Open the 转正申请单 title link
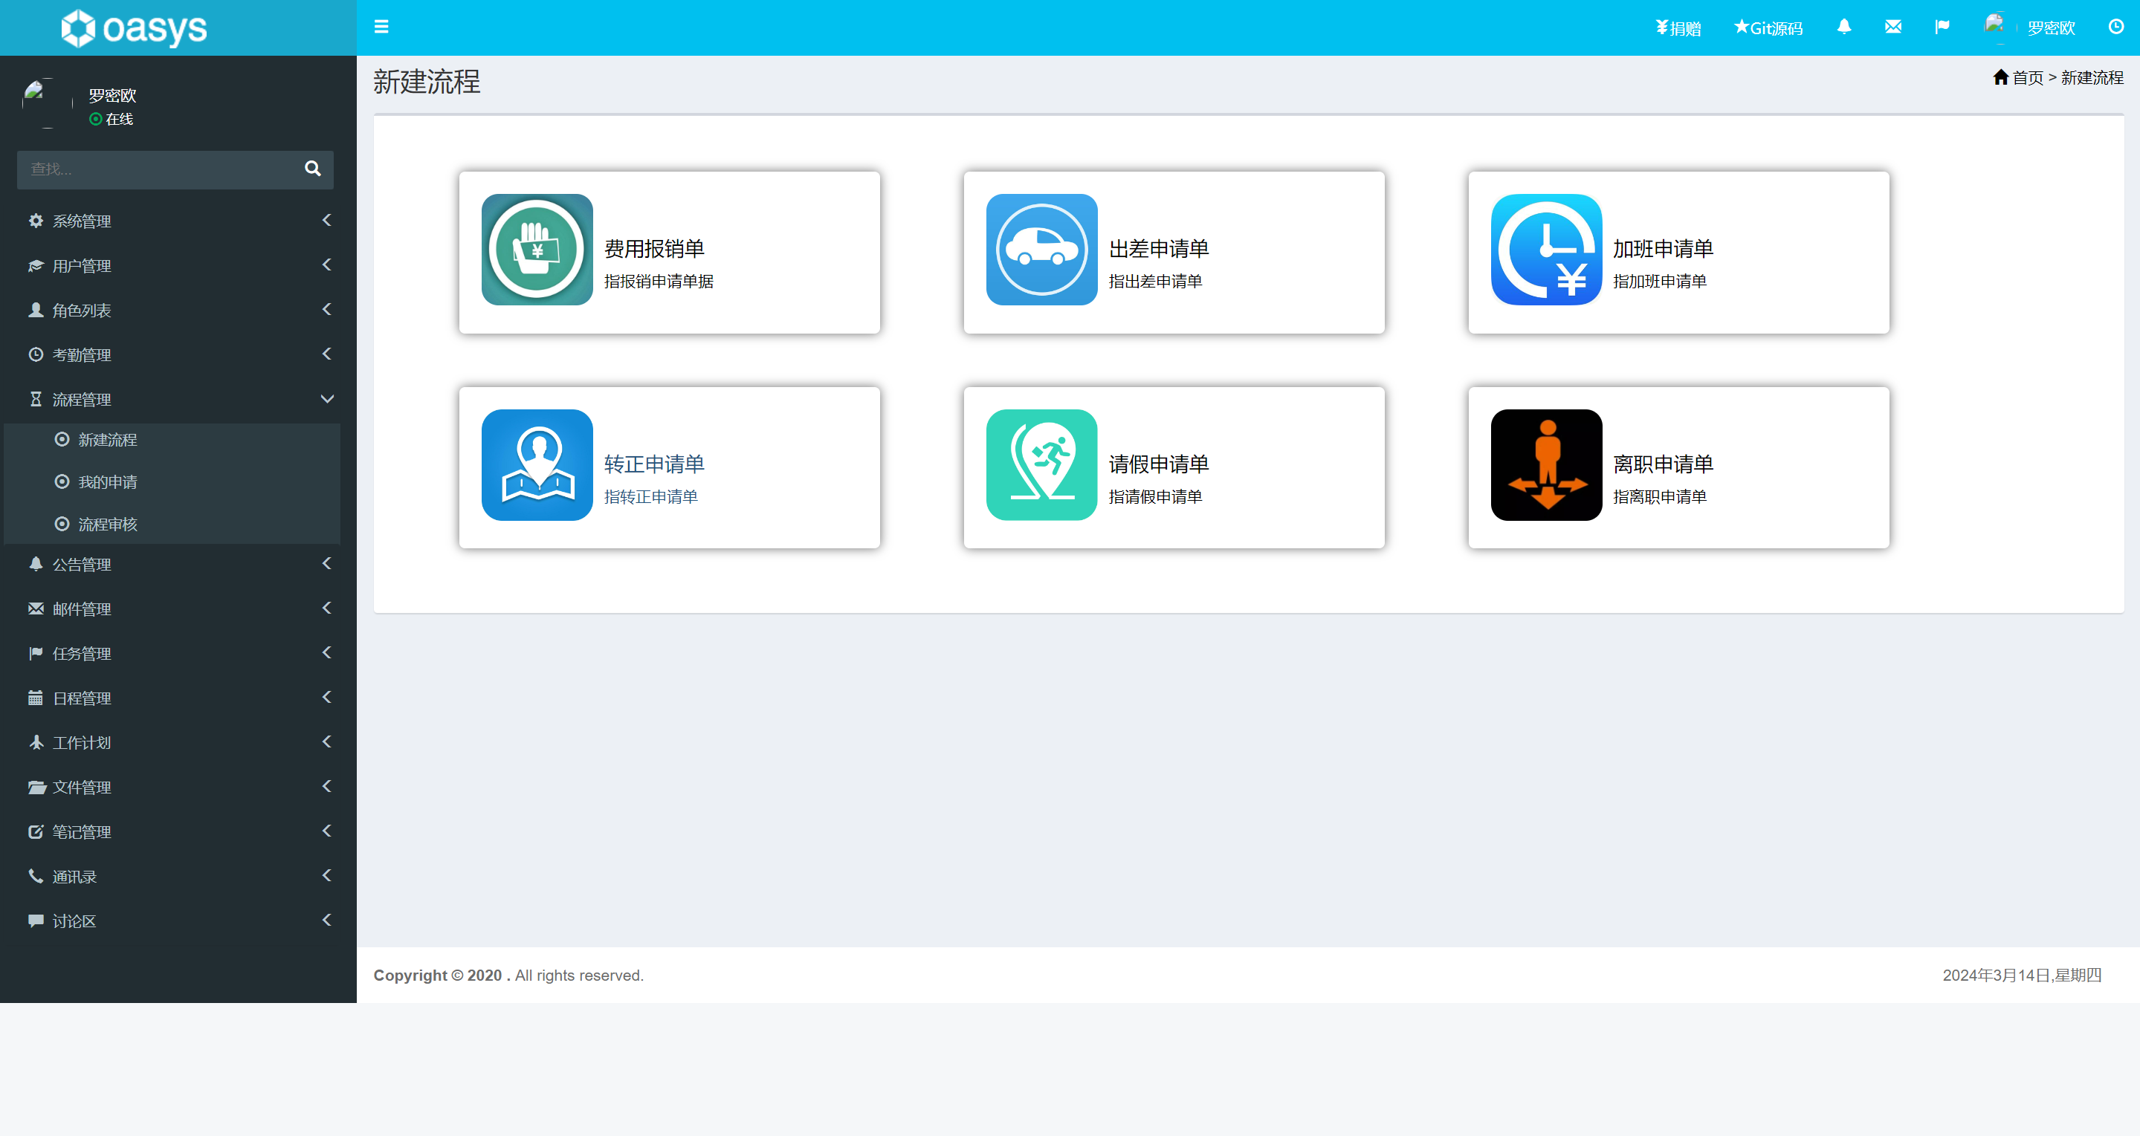This screenshot has height=1136, width=2140. point(654,464)
